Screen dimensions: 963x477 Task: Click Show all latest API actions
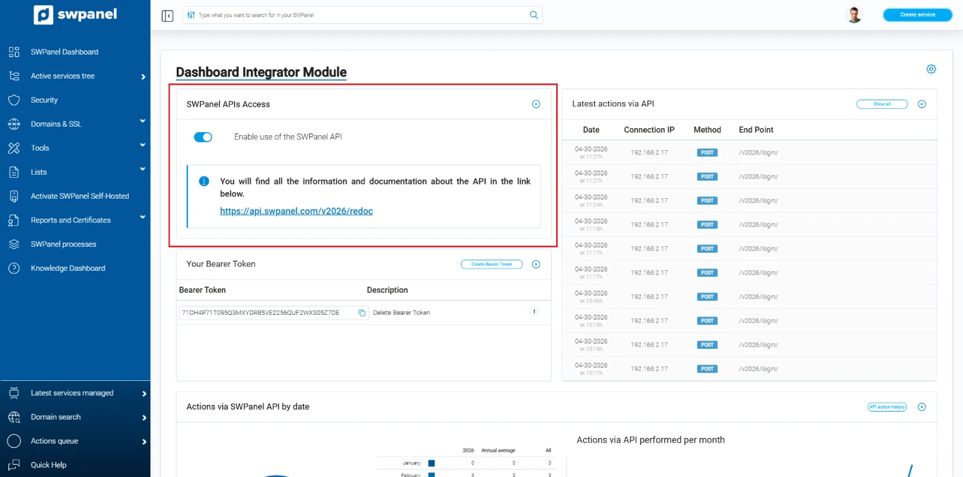pos(882,104)
